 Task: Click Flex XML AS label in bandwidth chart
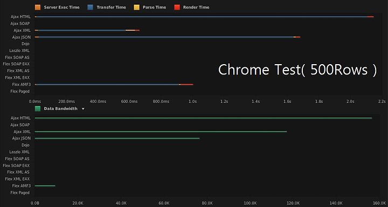click(18, 172)
